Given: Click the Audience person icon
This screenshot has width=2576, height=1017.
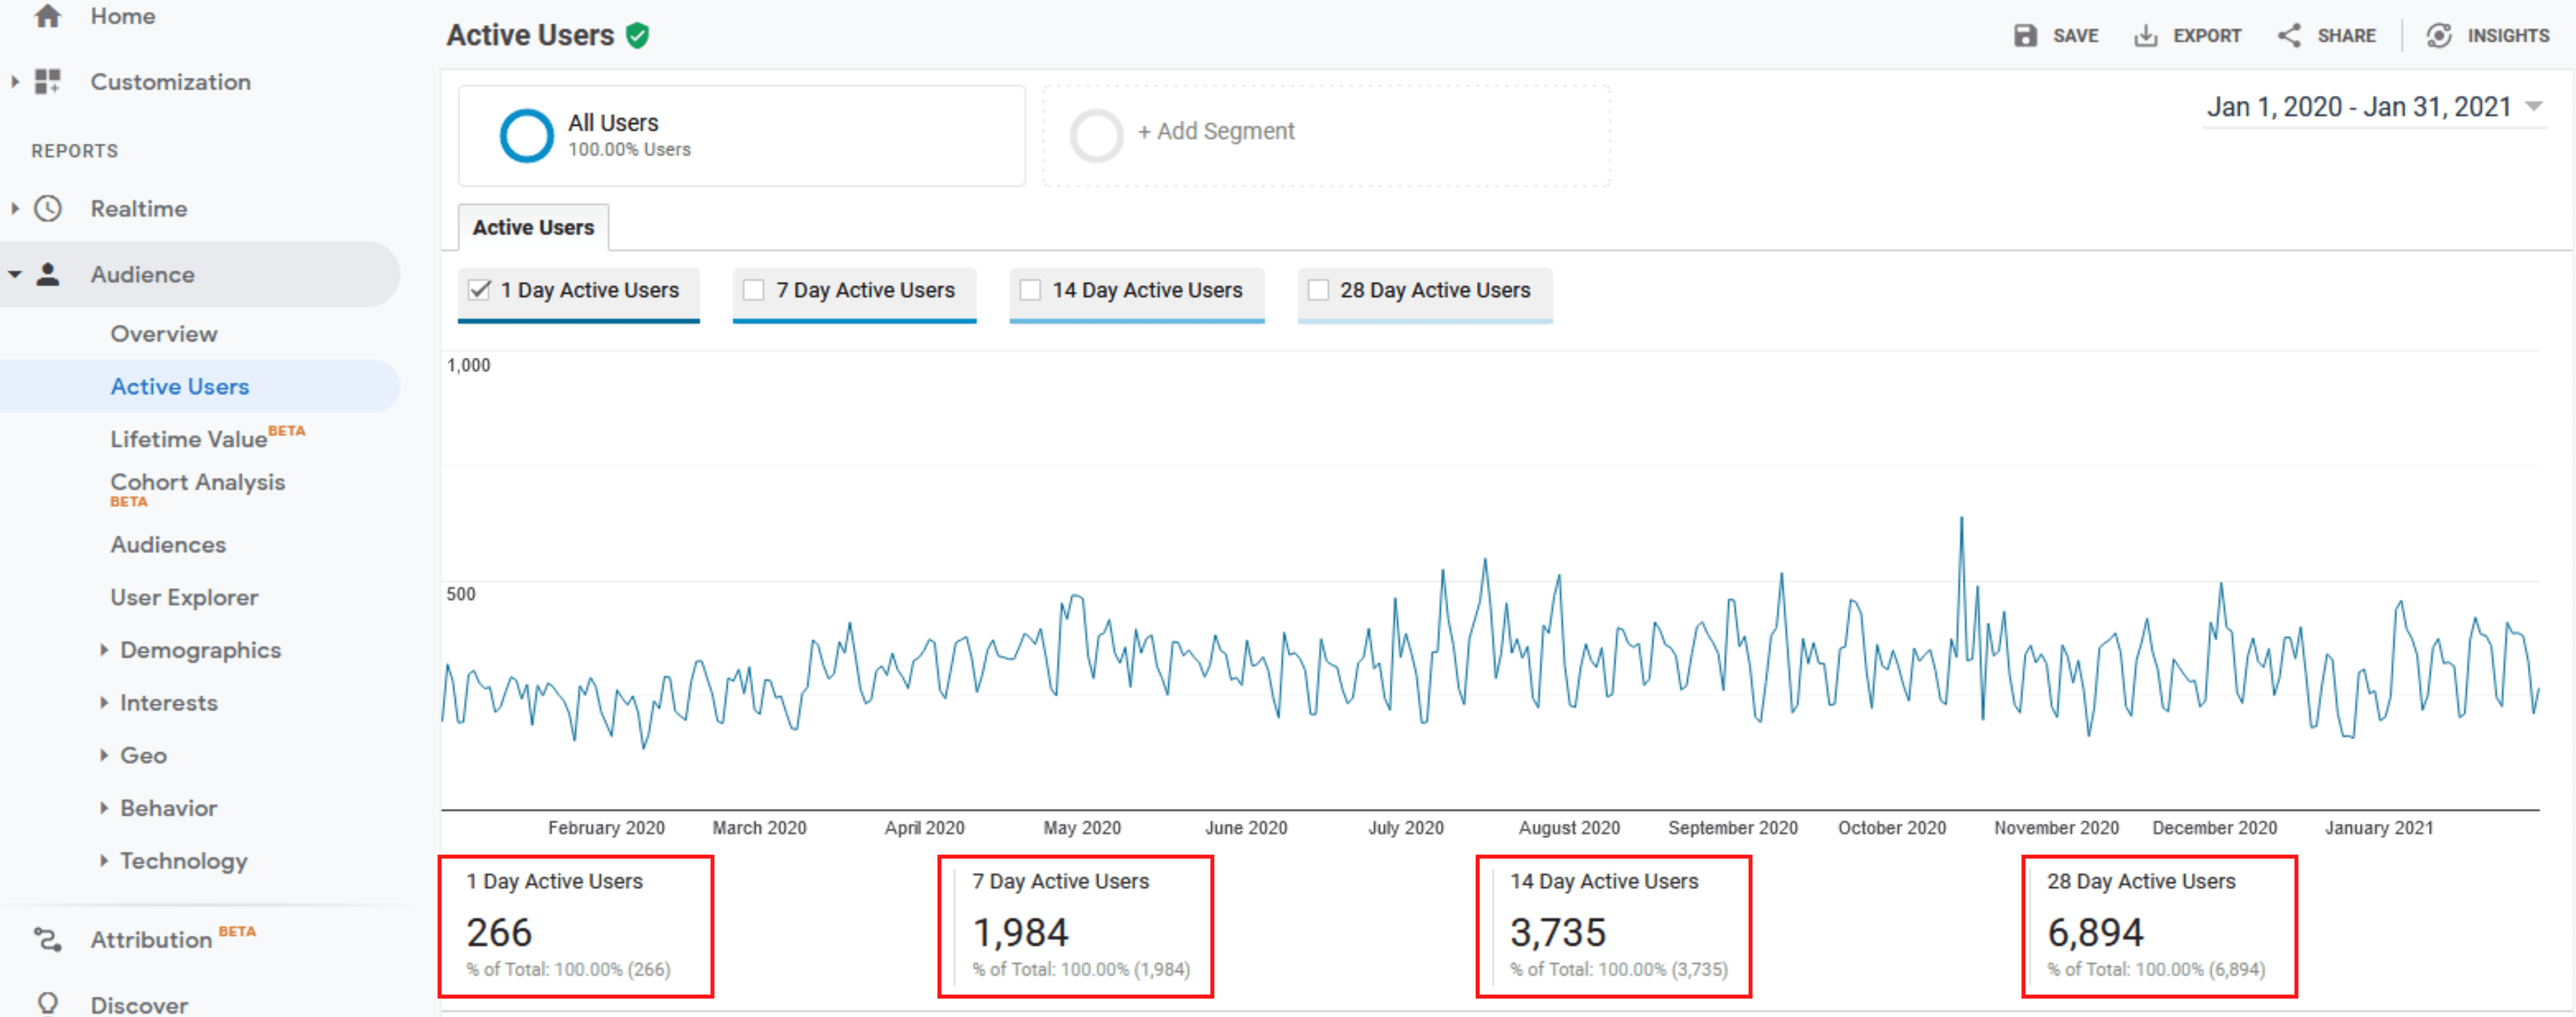Looking at the screenshot, I should coord(47,274).
